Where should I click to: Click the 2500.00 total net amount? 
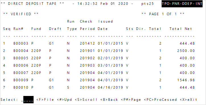coord(186,51)
